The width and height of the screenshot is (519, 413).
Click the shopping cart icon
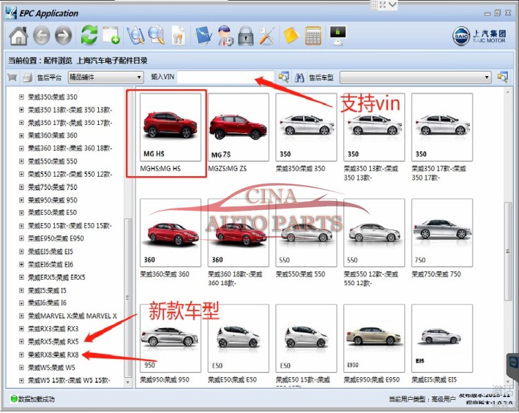click(12, 77)
